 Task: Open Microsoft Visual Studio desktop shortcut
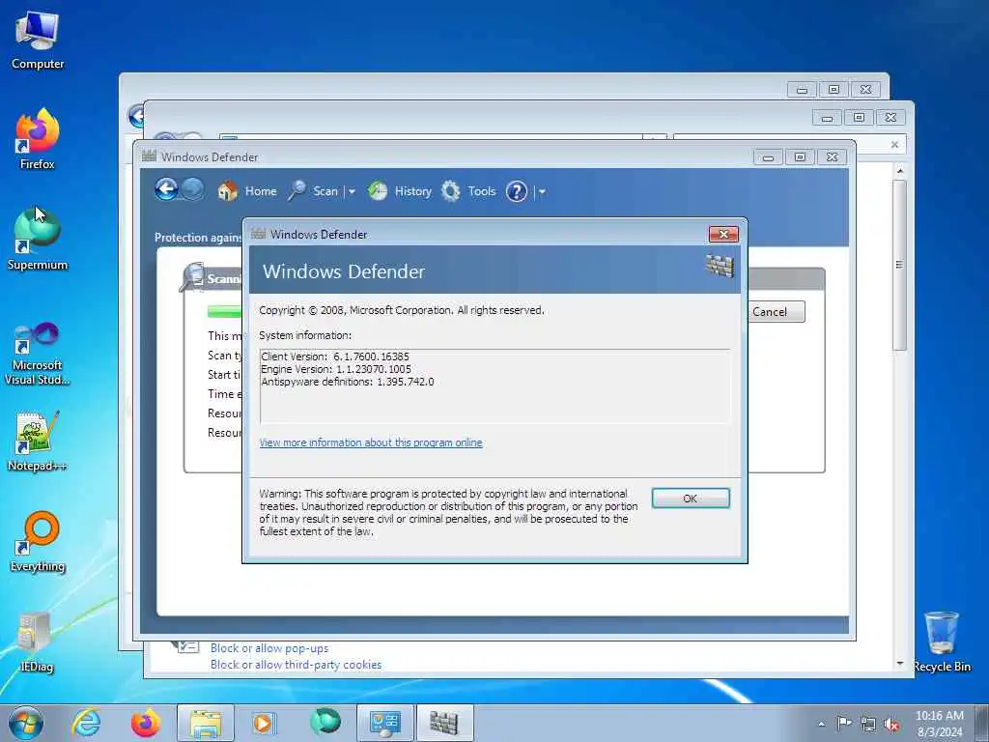click(x=38, y=354)
